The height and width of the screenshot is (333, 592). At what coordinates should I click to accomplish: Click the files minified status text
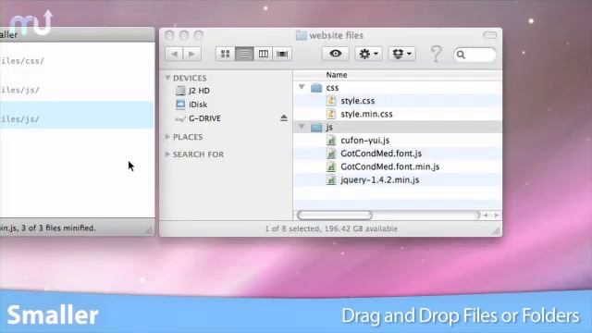tap(47, 228)
